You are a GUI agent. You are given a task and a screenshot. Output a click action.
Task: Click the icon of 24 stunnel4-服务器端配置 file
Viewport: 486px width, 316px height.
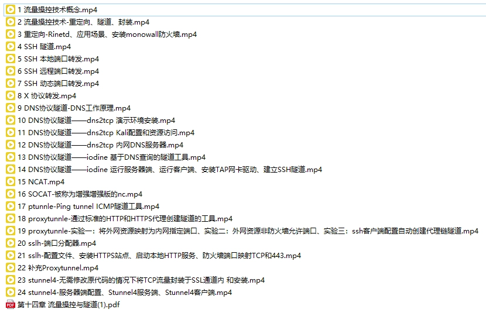(x=10, y=292)
